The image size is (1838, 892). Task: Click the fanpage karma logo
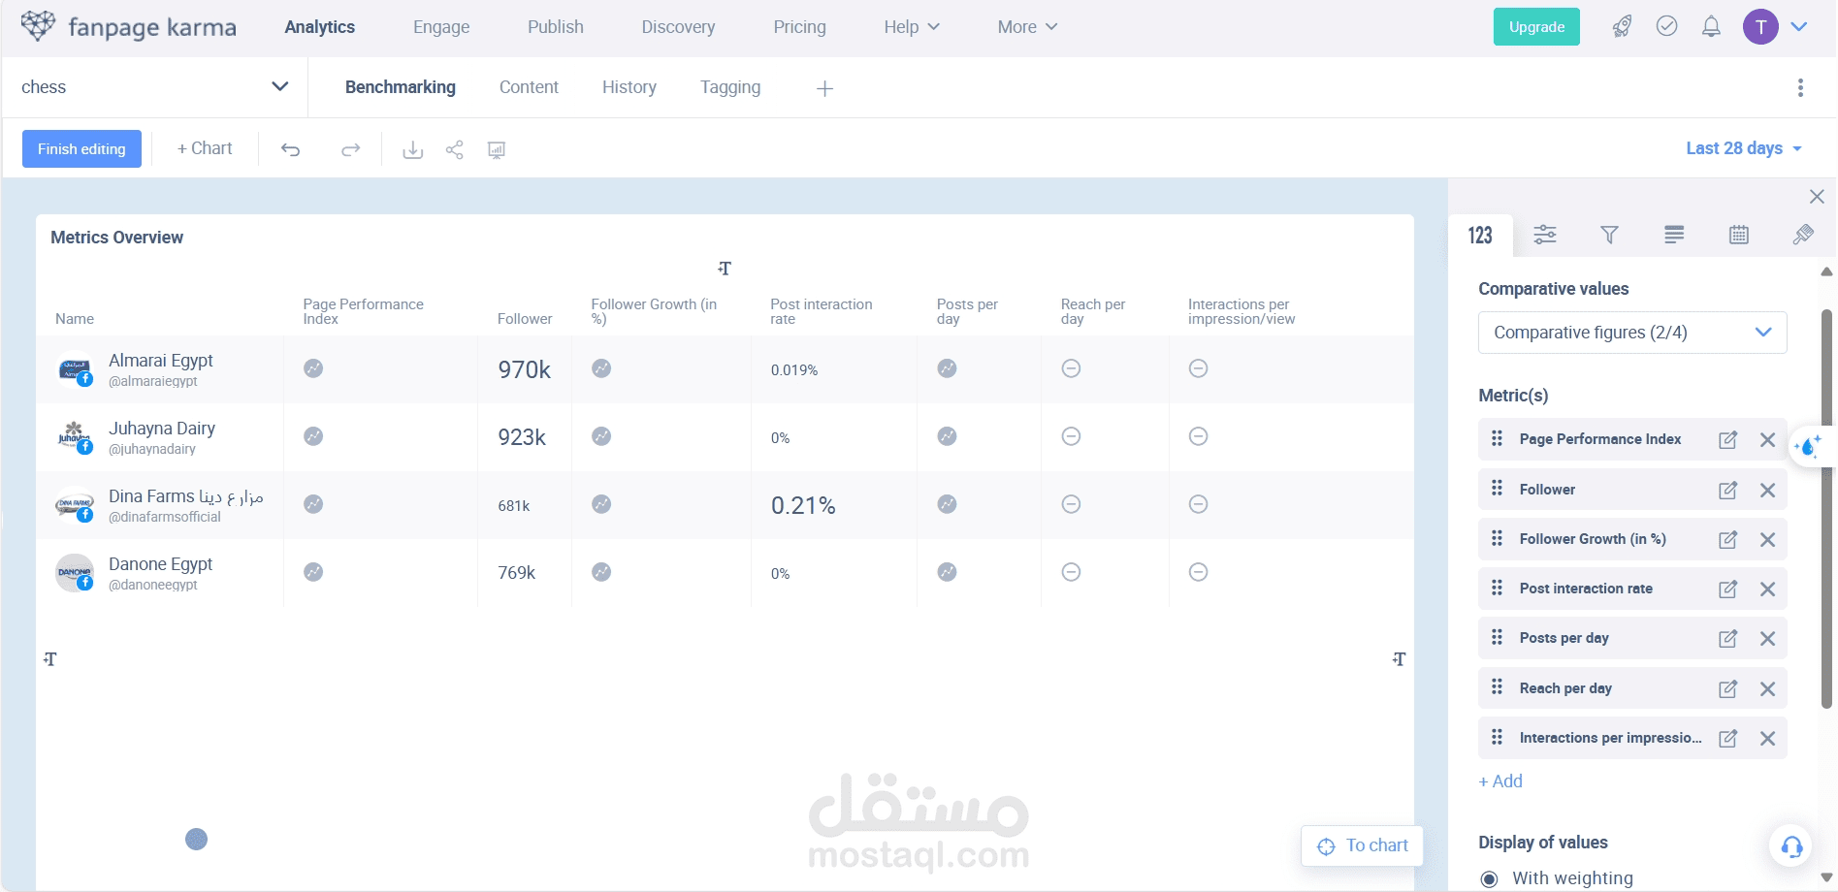click(x=128, y=26)
